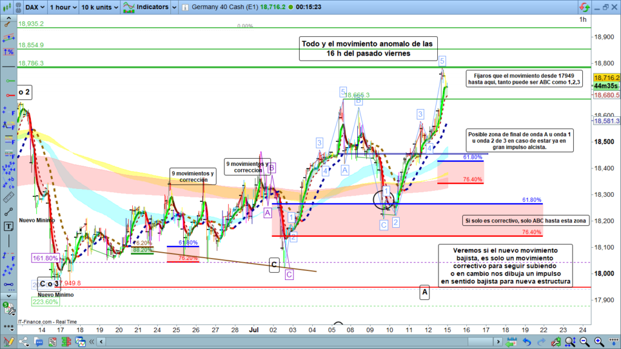Click the 18,716.2 current price label
This screenshot has height=349, width=621.
click(606, 78)
